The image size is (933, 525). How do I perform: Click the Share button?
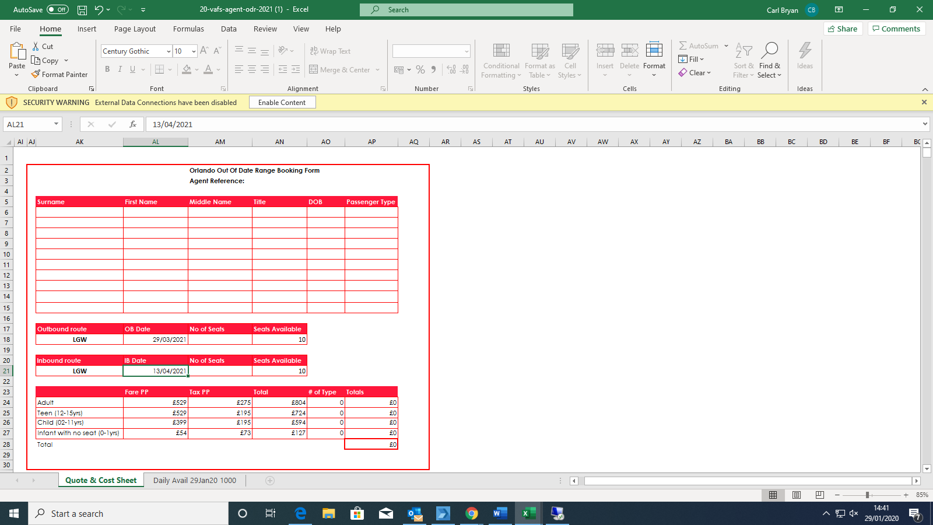843,29
